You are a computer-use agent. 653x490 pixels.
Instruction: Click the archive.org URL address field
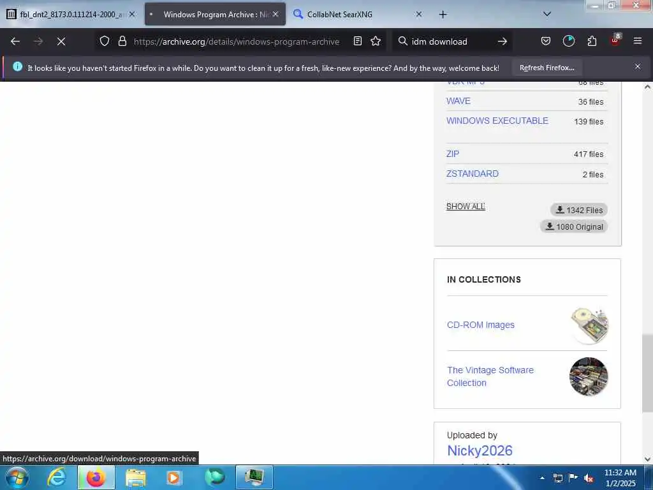237,41
